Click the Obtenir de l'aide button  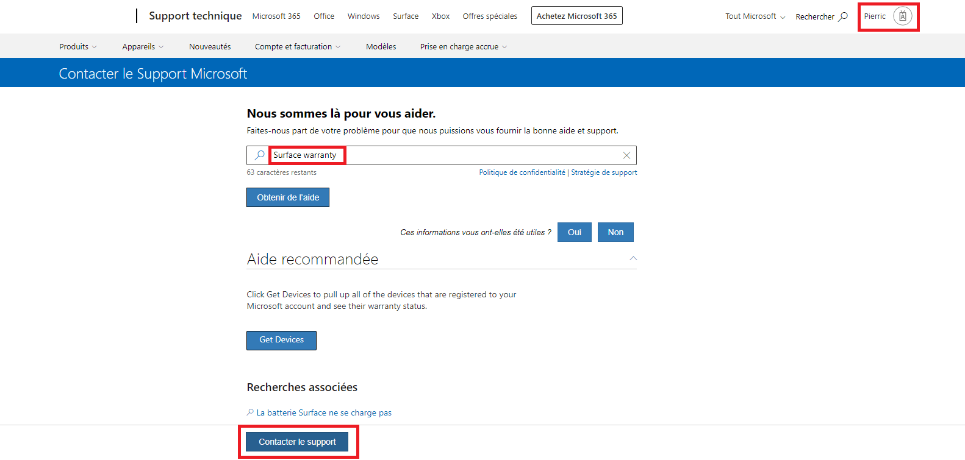(x=288, y=197)
